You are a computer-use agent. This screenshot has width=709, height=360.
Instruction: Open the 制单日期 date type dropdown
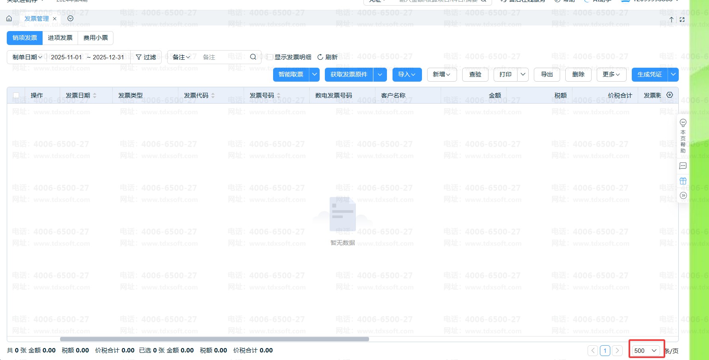[27, 57]
